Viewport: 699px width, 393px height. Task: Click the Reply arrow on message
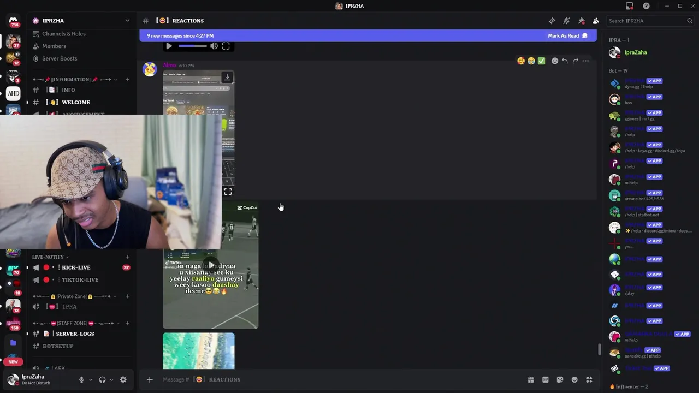[x=565, y=61]
